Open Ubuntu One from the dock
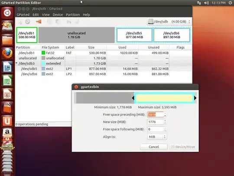 tap(7, 121)
